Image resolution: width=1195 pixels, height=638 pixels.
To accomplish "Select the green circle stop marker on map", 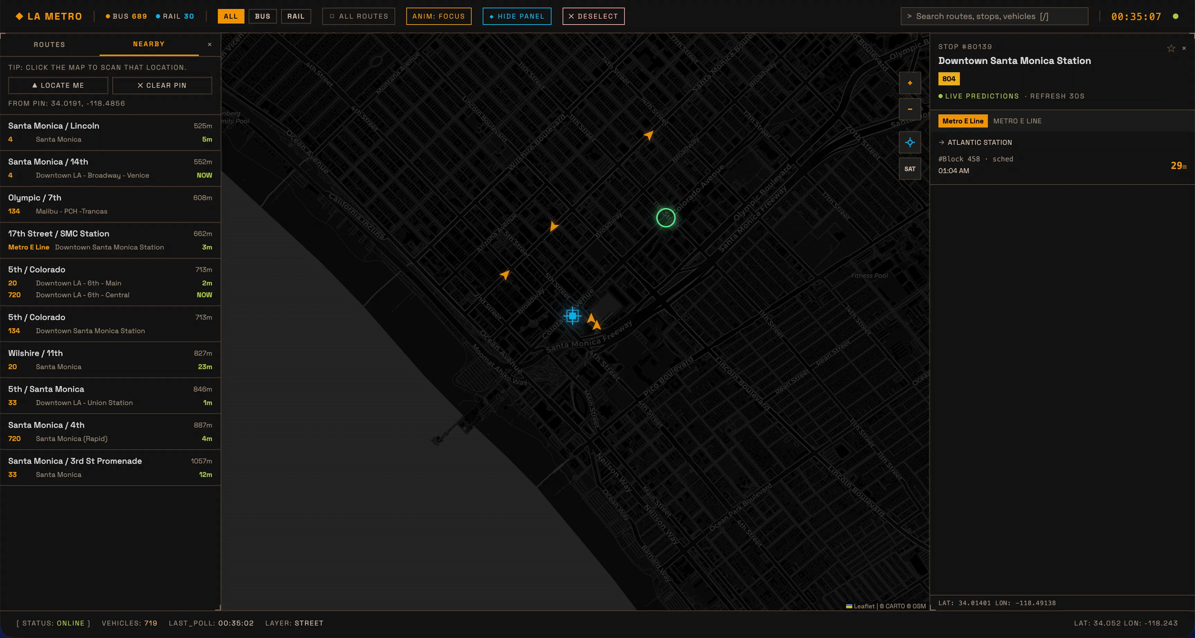I will pyautogui.click(x=666, y=217).
